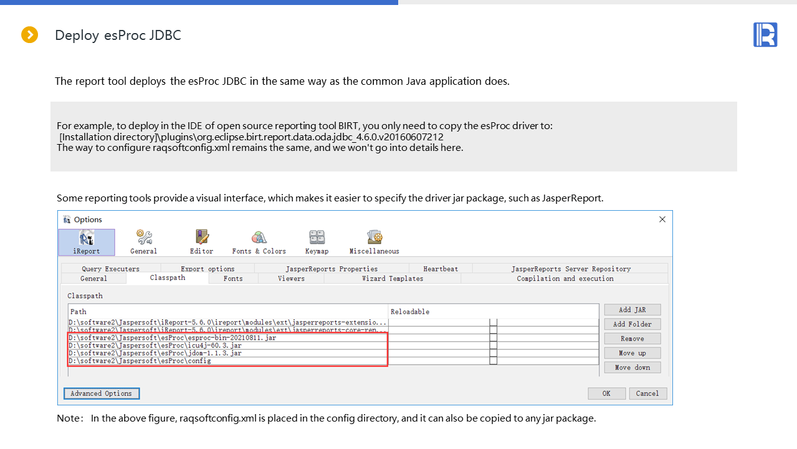Select the jdom-1.1.3.jar path row
The image size is (797, 449).
click(228, 353)
